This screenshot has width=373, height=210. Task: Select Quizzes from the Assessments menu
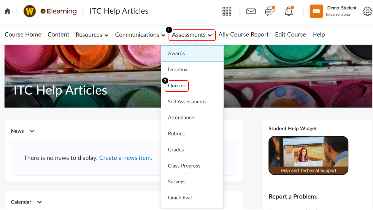tap(177, 86)
